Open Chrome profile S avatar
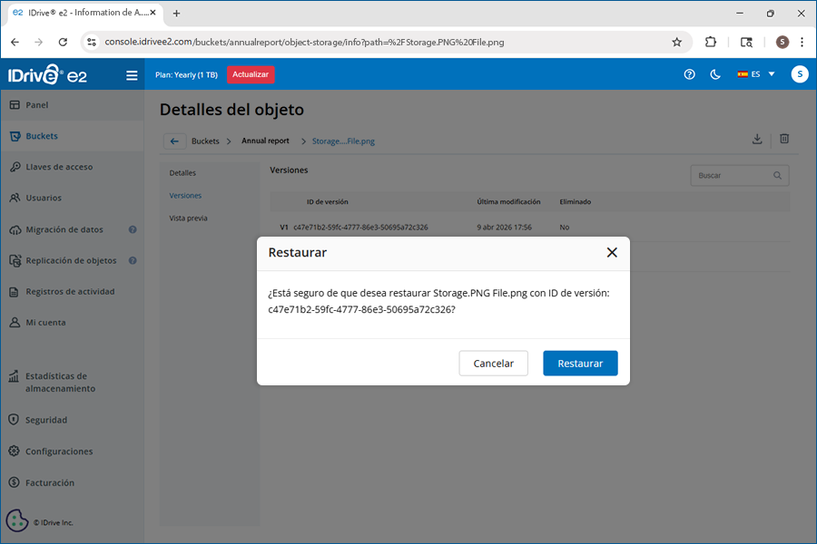Screen dimensions: 817x544 coord(783,43)
